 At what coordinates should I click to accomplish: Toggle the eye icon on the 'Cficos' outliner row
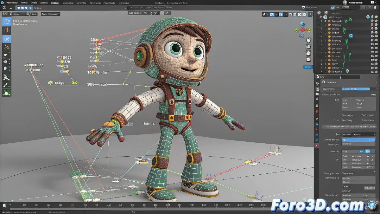click(372, 64)
